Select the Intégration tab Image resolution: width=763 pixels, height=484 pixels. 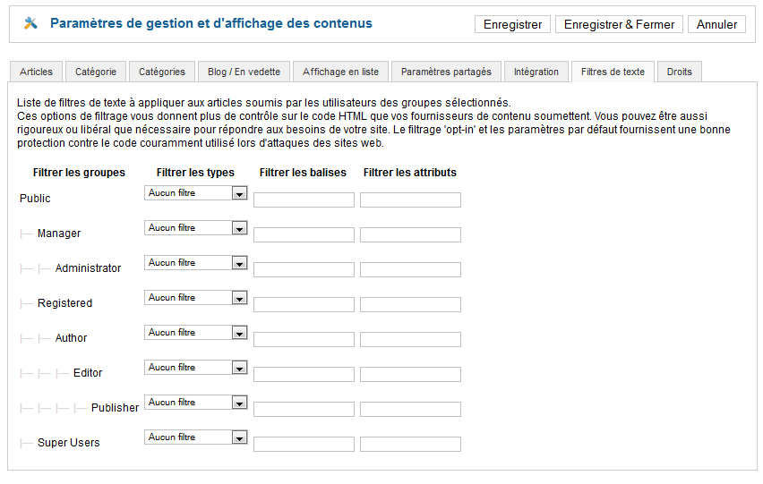(x=536, y=72)
